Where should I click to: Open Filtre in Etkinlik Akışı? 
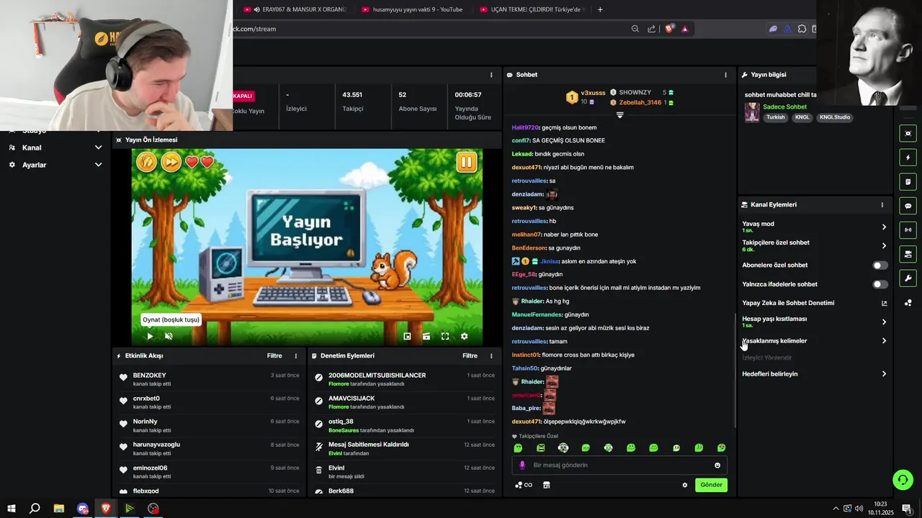274,356
